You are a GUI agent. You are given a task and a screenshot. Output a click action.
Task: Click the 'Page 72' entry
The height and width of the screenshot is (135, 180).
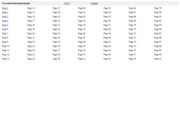pos(132,34)
